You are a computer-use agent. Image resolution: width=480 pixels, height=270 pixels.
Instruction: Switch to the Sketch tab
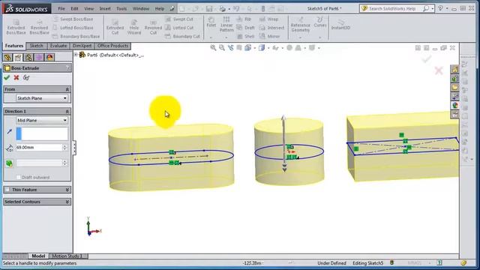point(37,46)
